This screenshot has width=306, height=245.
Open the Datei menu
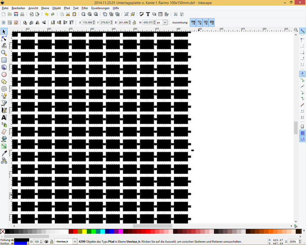(5, 8)
